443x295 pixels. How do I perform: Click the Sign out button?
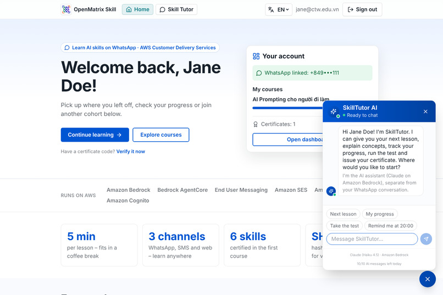(362, 9)
